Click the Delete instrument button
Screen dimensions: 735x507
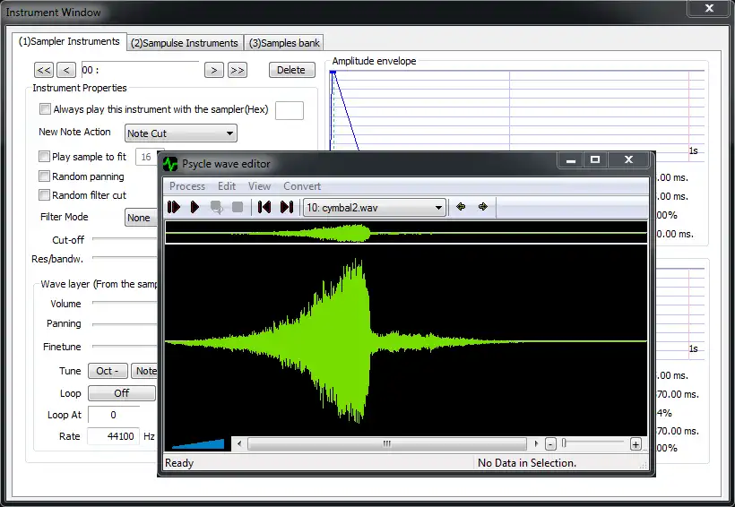pyautogui.click(x=291, y=70)
